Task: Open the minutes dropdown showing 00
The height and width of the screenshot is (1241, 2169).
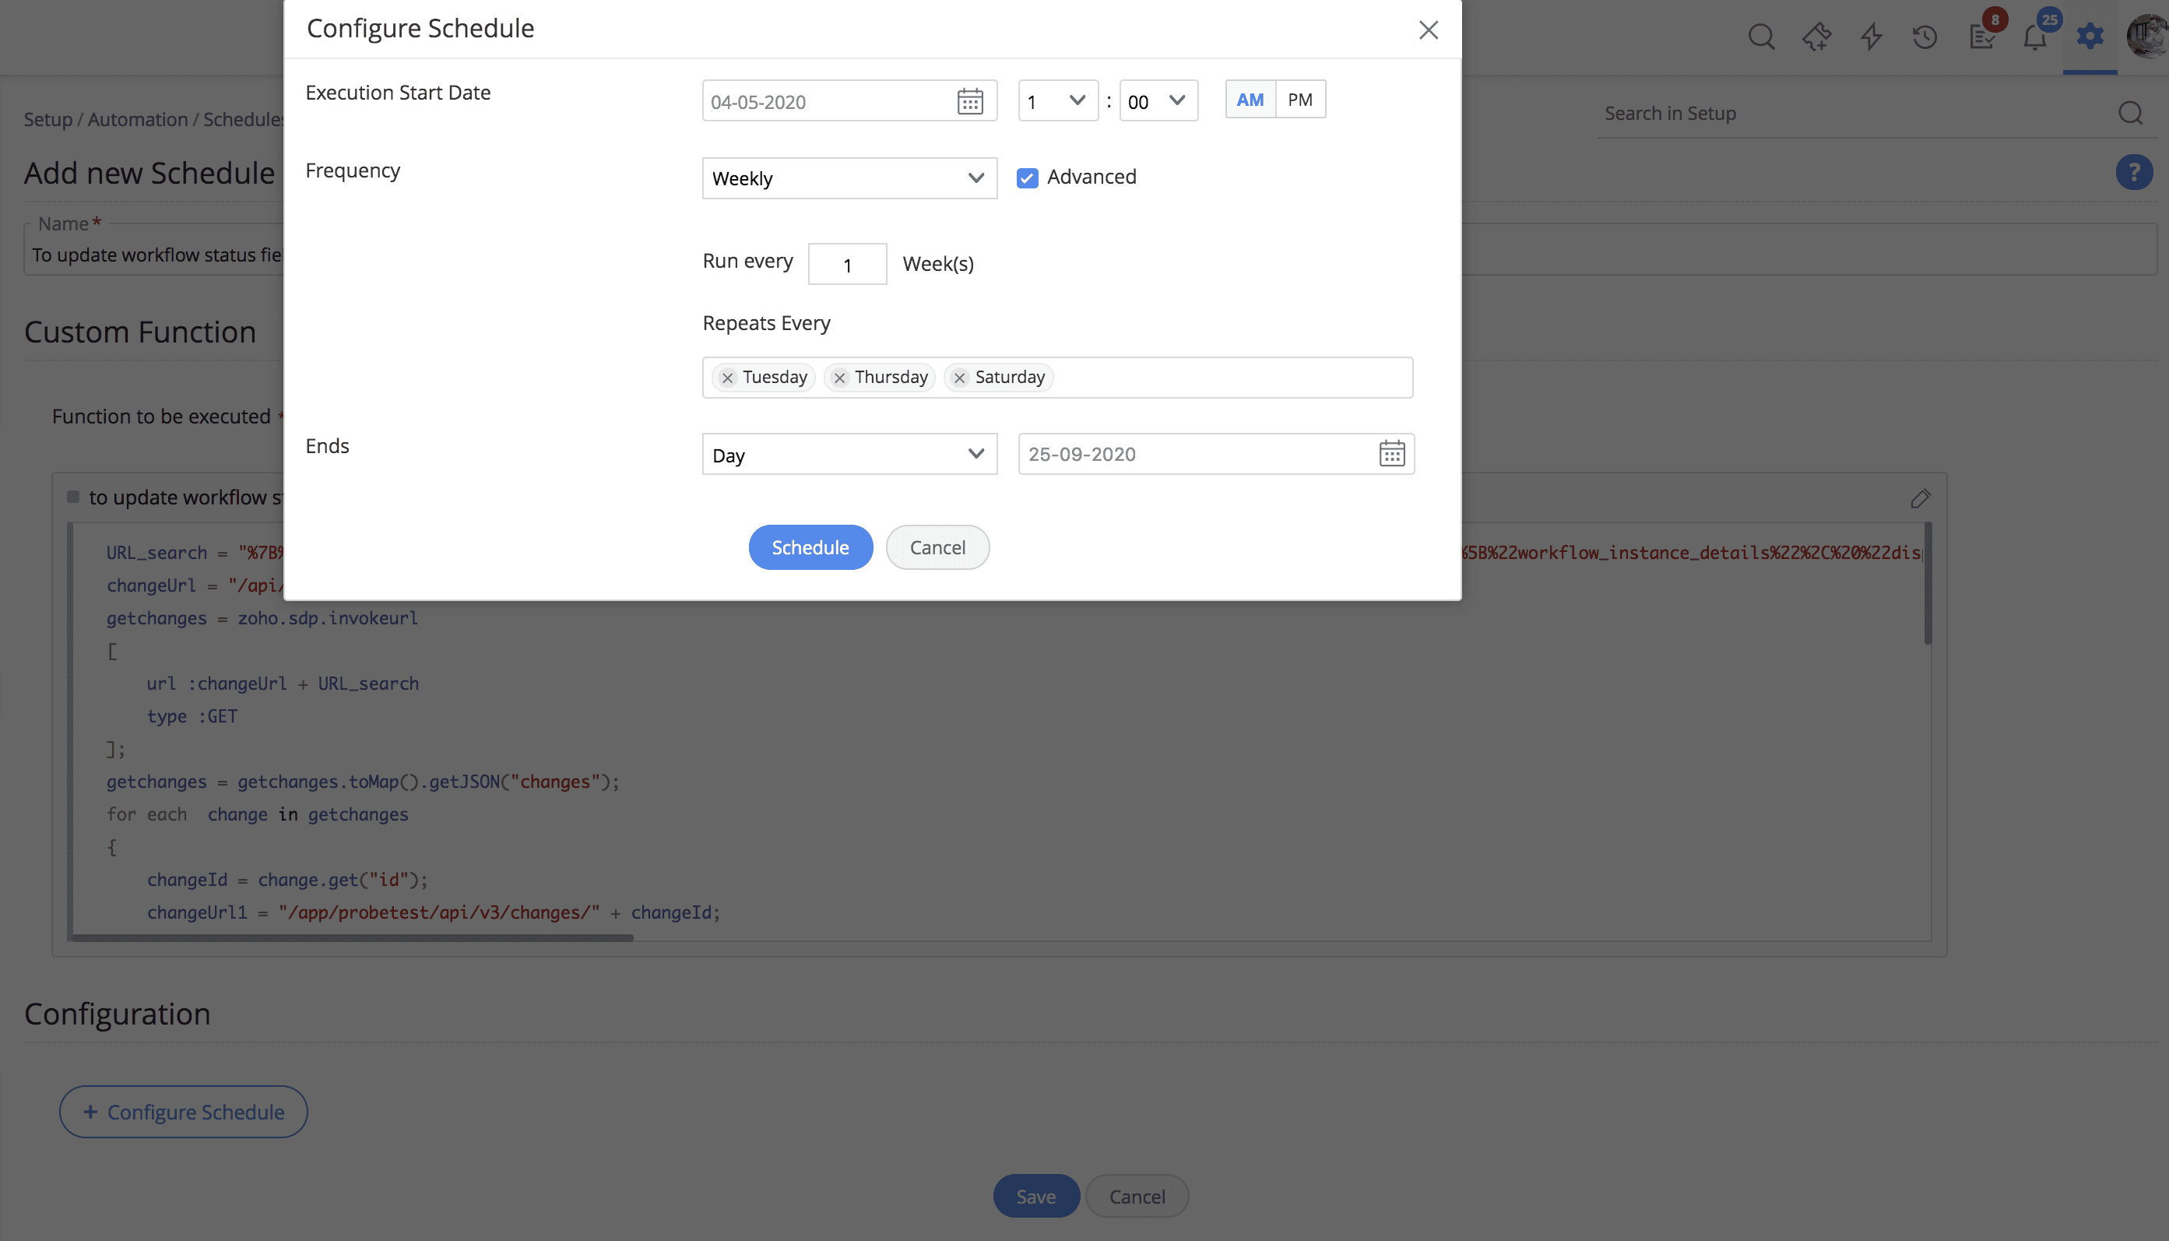Action: point(1158,101)
